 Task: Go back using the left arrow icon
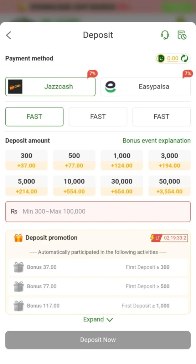pos(9,35)
